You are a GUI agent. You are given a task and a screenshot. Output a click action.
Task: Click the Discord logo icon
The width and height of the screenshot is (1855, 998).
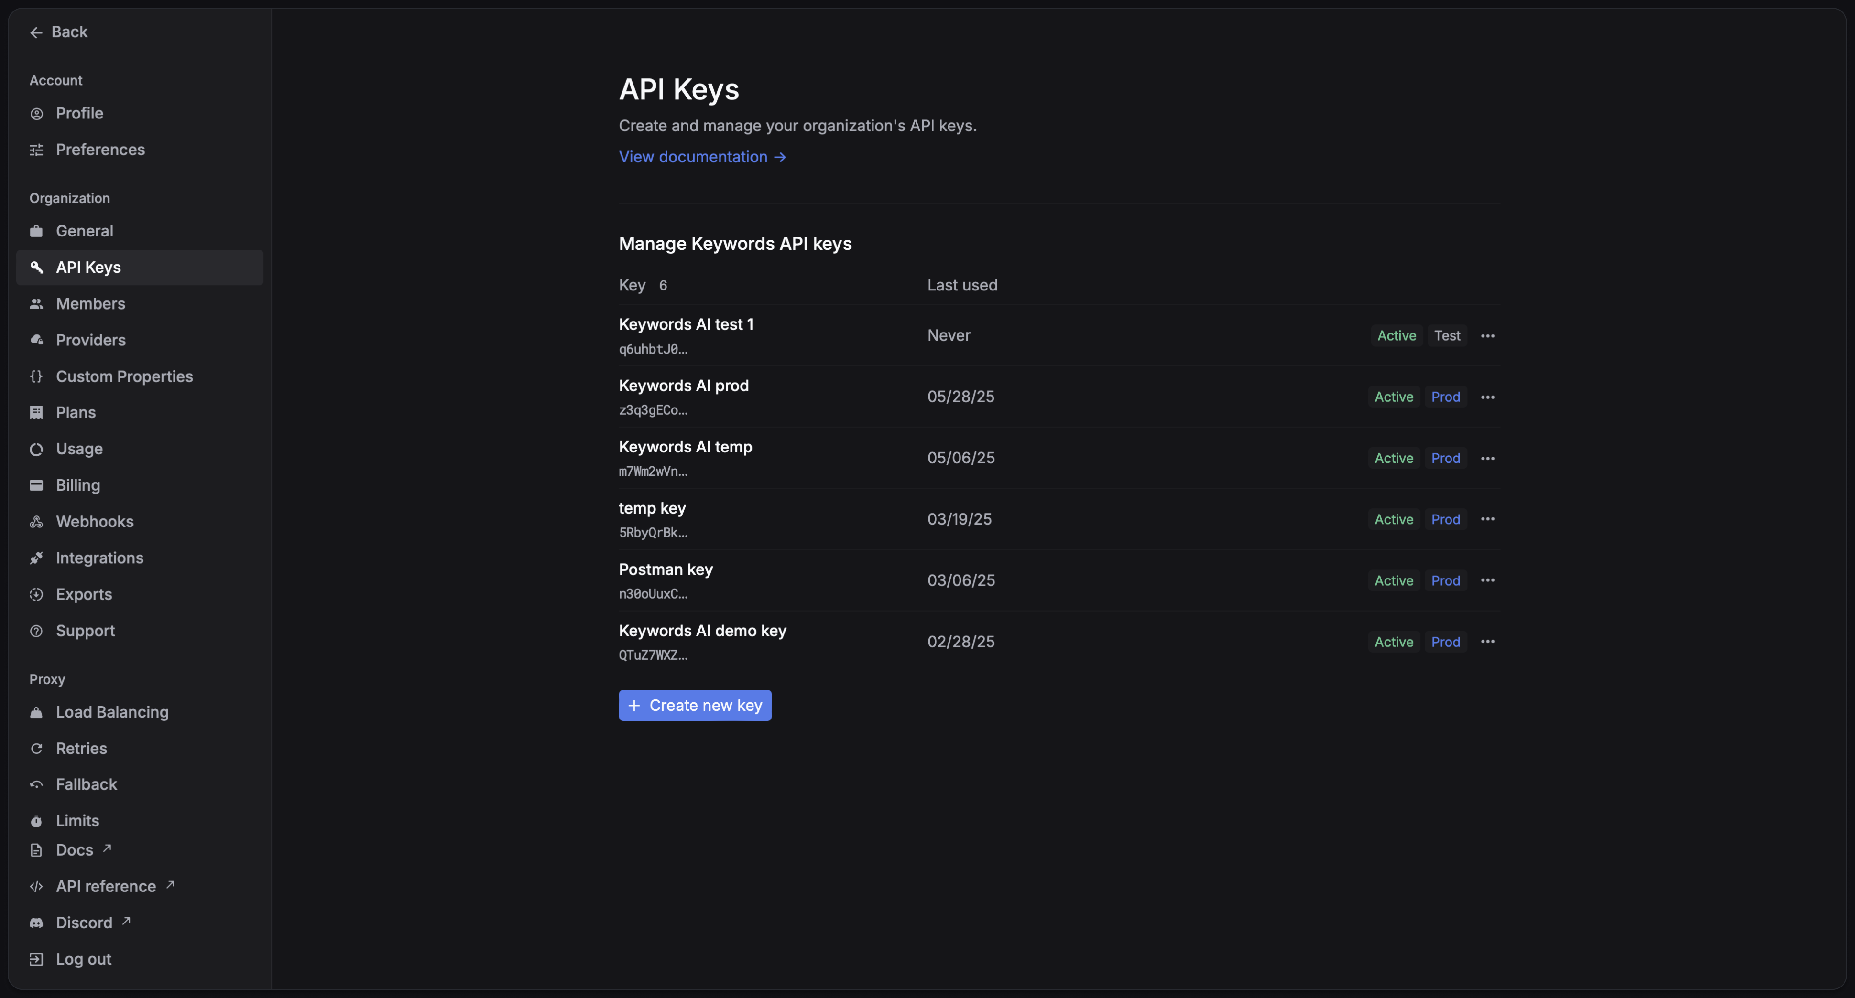click(36, 923)
